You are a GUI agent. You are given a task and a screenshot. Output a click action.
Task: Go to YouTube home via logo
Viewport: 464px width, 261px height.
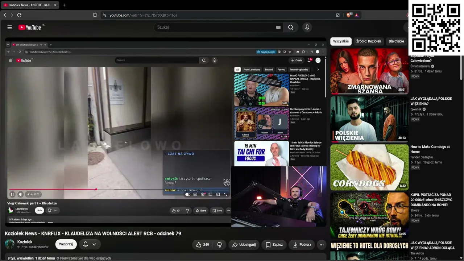pyautogui.click(x=30, y=27)
